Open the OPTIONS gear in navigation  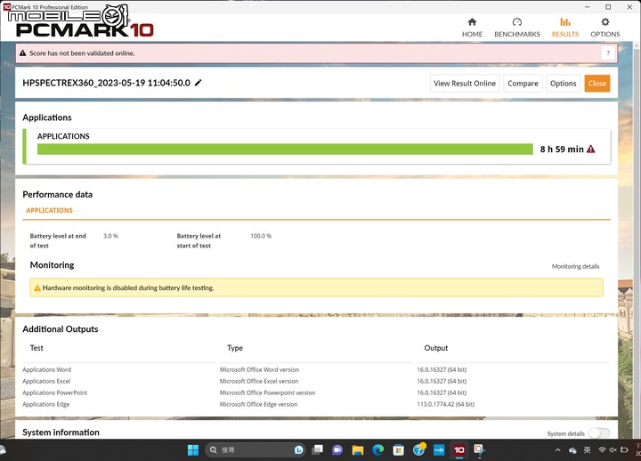coord(605,28)
